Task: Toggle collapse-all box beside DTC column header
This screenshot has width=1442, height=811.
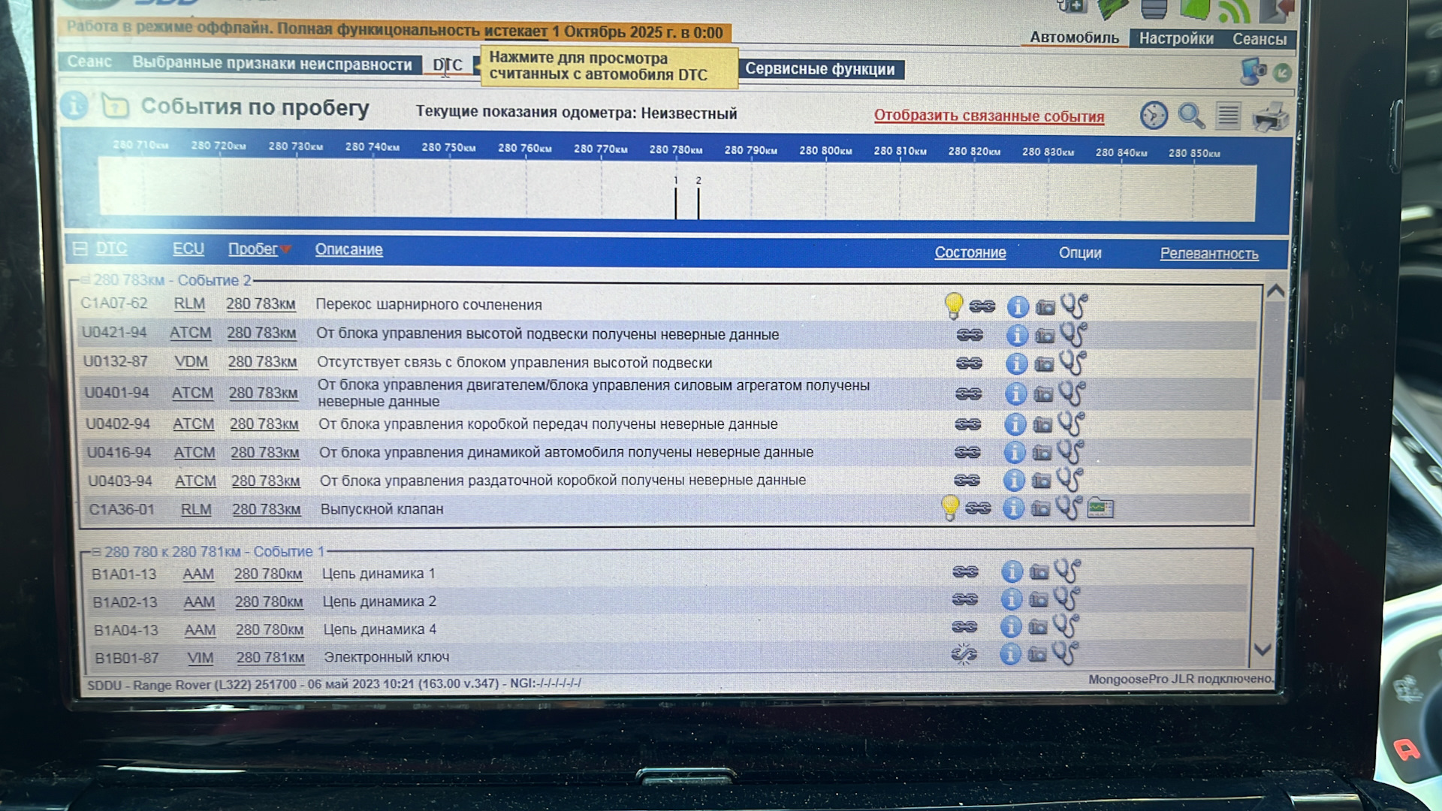Action: tap(80, 249)
